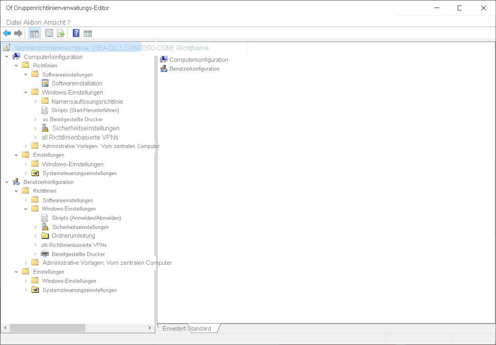
Task: Expand Namensauflösungsrichtlinie in the tree
Action: (x=36, y=101)
